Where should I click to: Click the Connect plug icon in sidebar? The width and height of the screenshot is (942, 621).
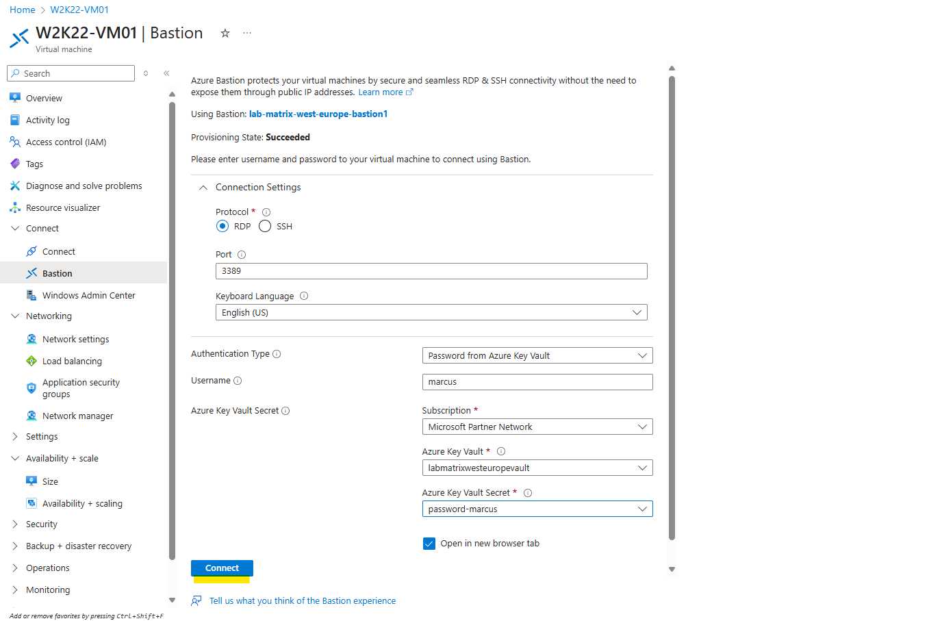coord(31,251)
